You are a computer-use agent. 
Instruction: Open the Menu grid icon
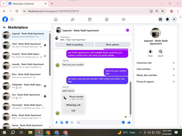click(x=161, y=19)
